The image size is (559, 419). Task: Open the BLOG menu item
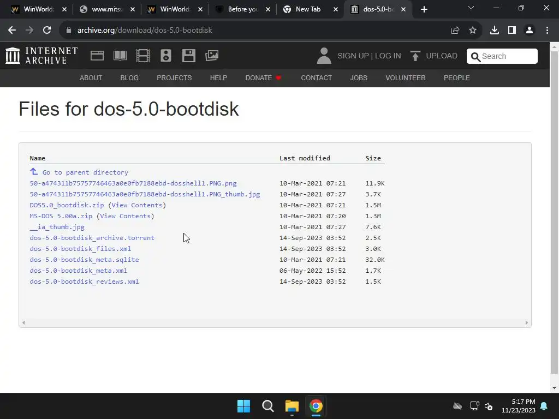[129, 77]
